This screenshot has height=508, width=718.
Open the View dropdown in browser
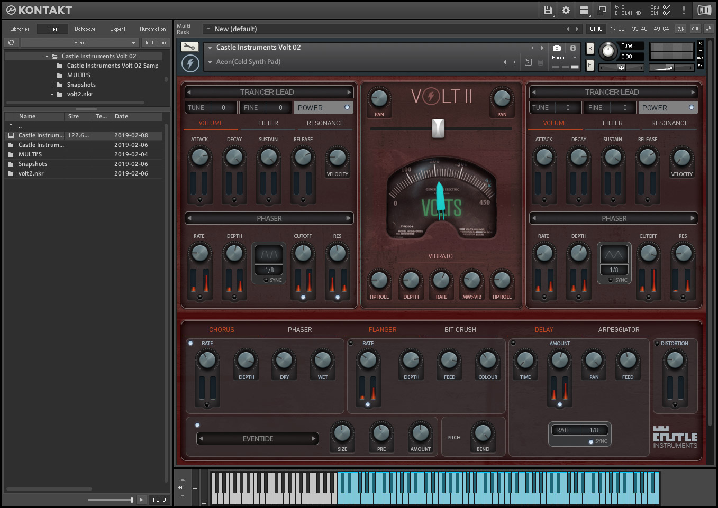pyautogui.click(x=79, y=42)
